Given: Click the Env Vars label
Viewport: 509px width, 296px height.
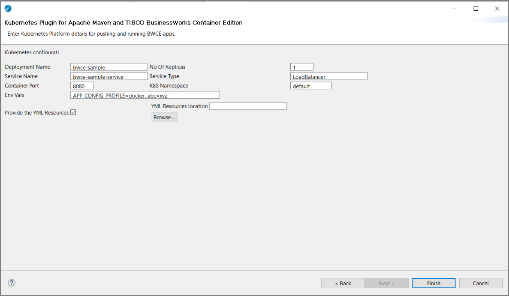Looking at the screenshot, I should point(15,95).
